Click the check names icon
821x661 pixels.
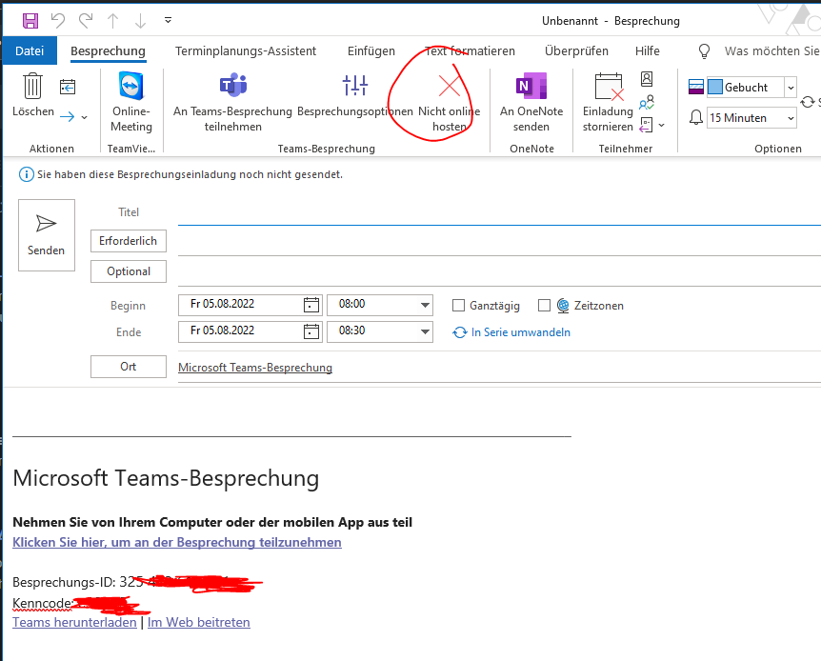[647, 102]
